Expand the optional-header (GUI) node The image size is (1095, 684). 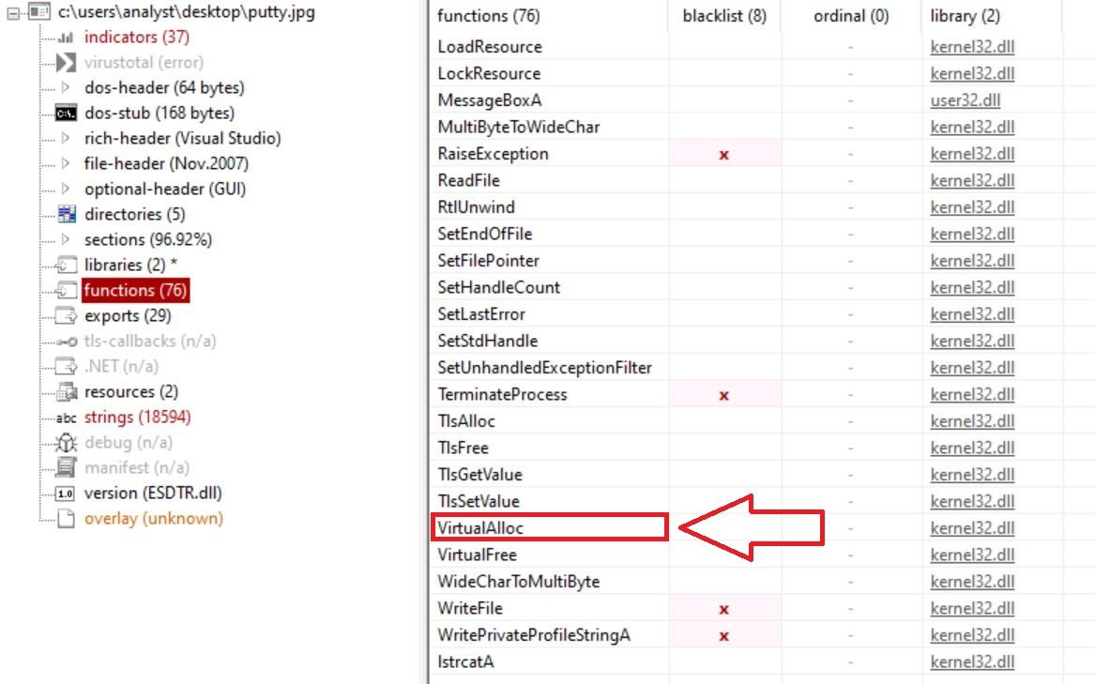tap(66, 190)
